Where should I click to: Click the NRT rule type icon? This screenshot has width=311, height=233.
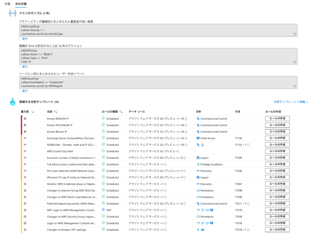[104, 210]
